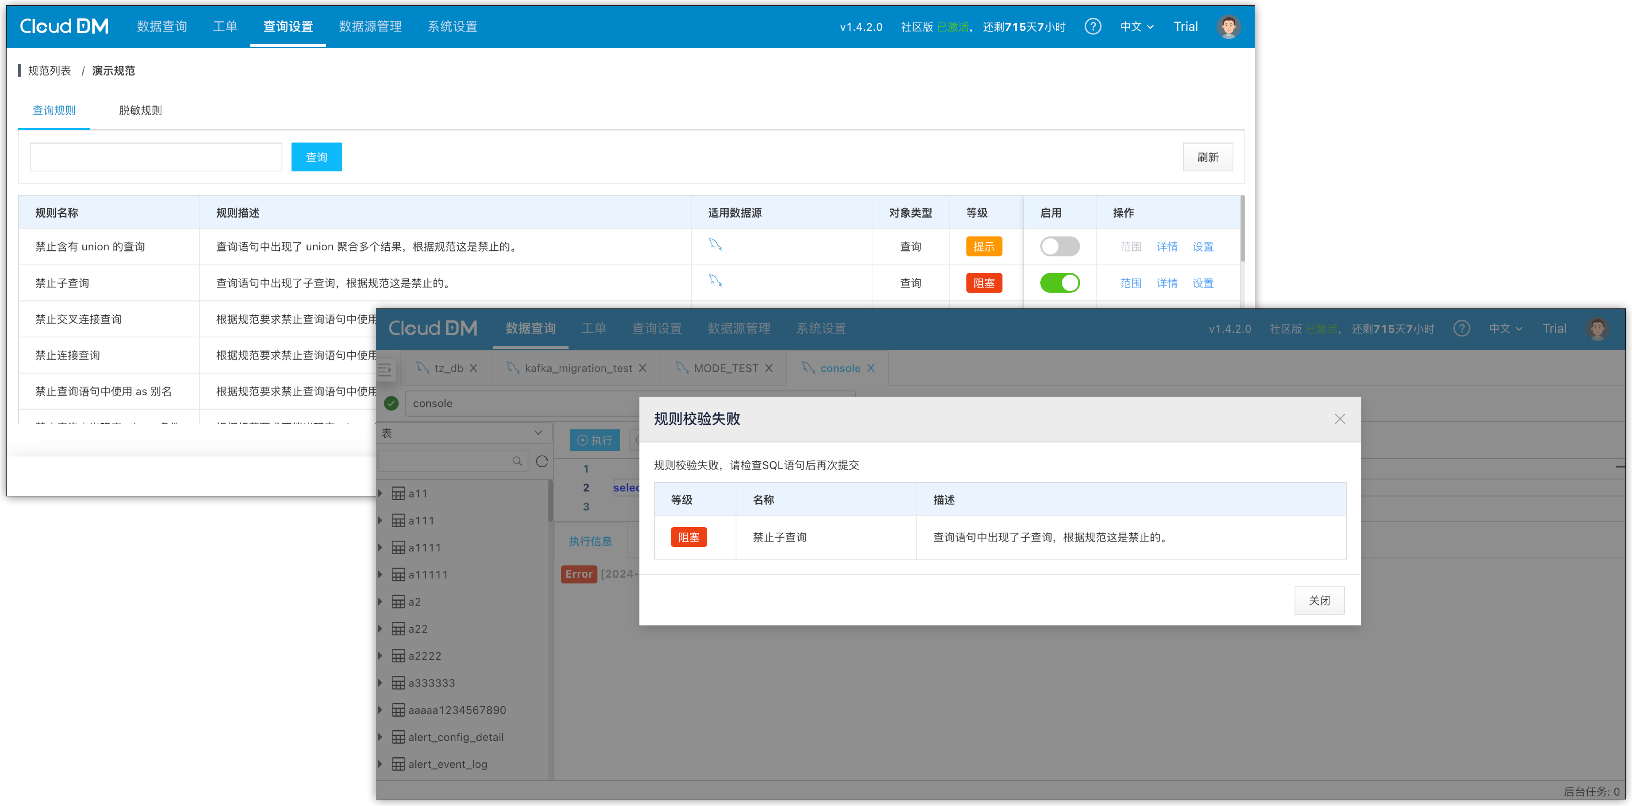Enable the union query rule toggle
The height and width of the screenshot is (806, 1632).
coord(1059,246)
